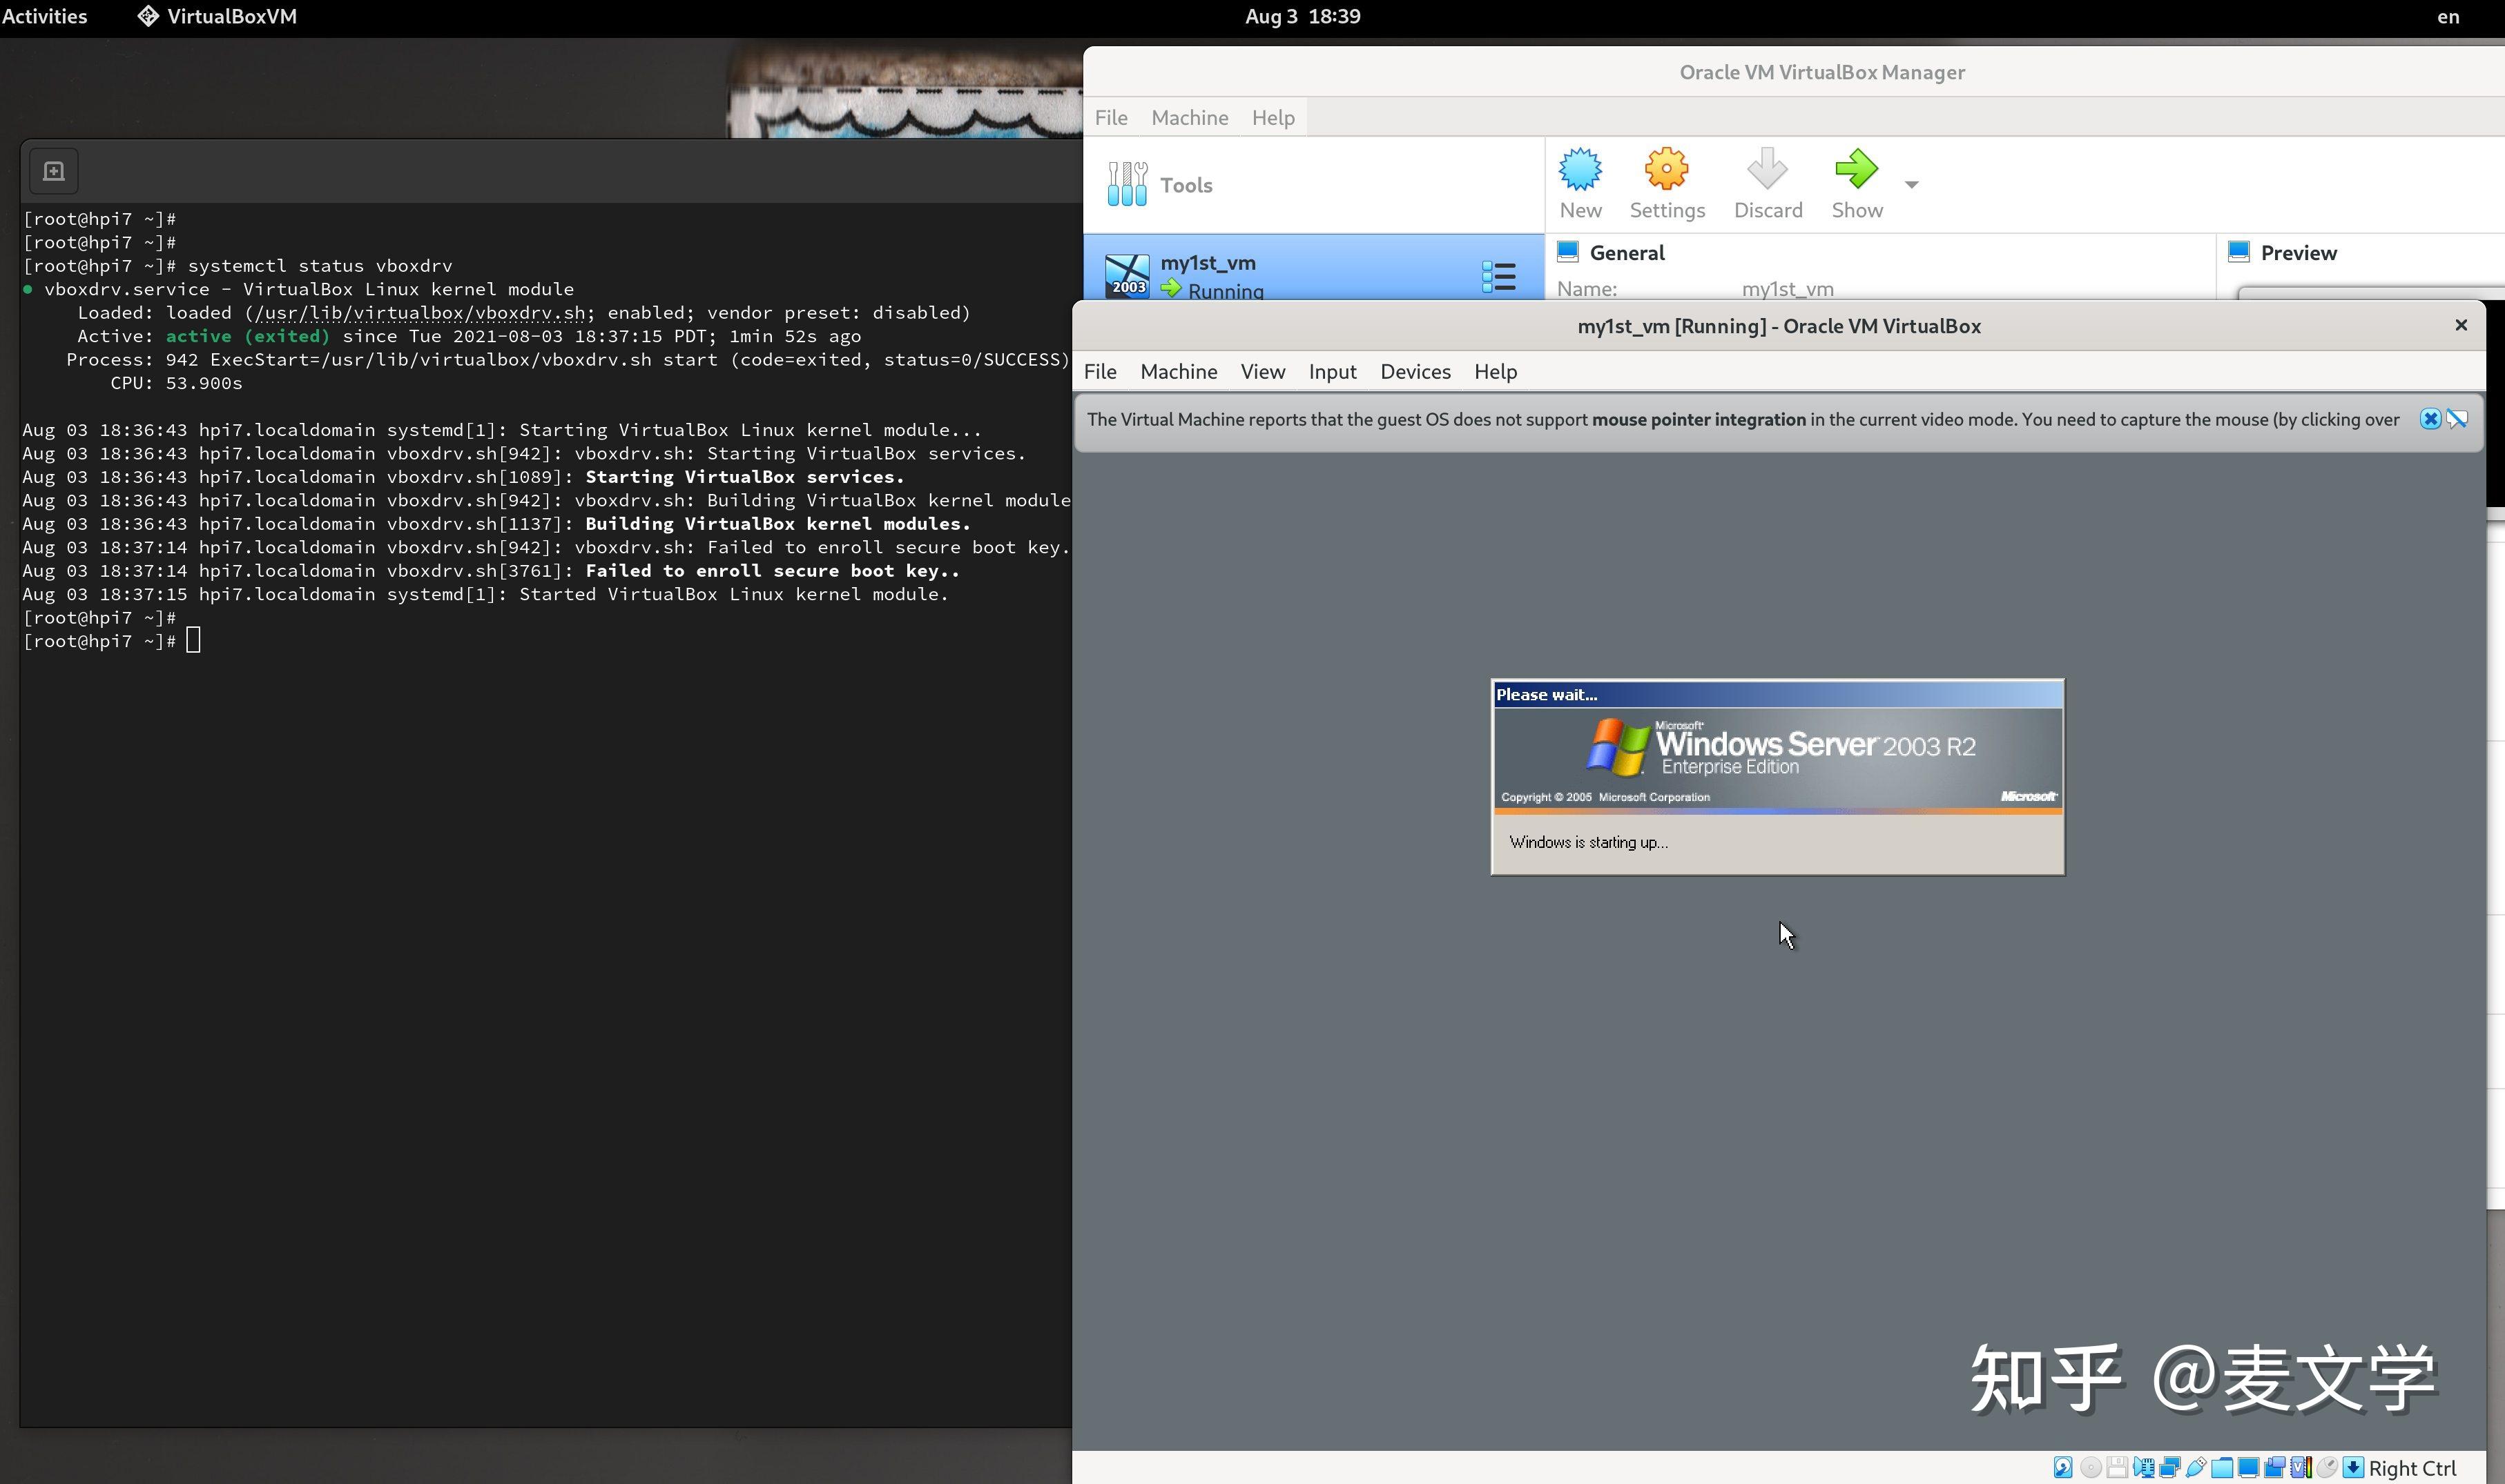The image size is (2505, 1484).
Task: Open Settings using the gear icon
Action: 1666,183
